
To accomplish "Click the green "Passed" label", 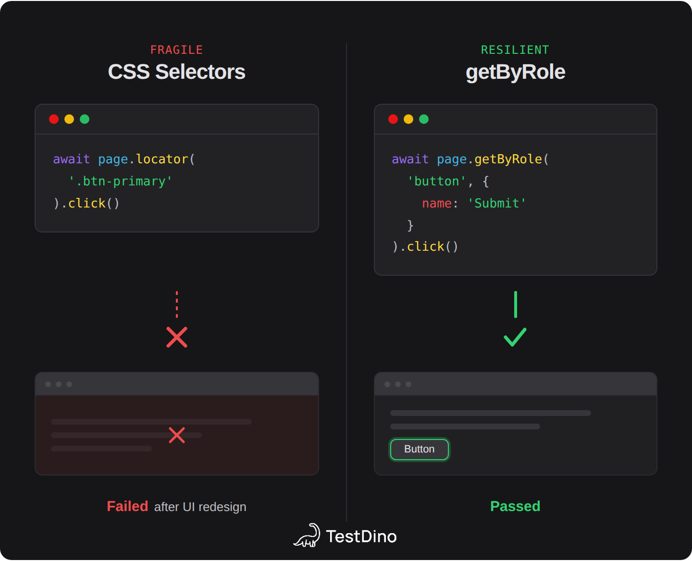I will coord(515,506).
